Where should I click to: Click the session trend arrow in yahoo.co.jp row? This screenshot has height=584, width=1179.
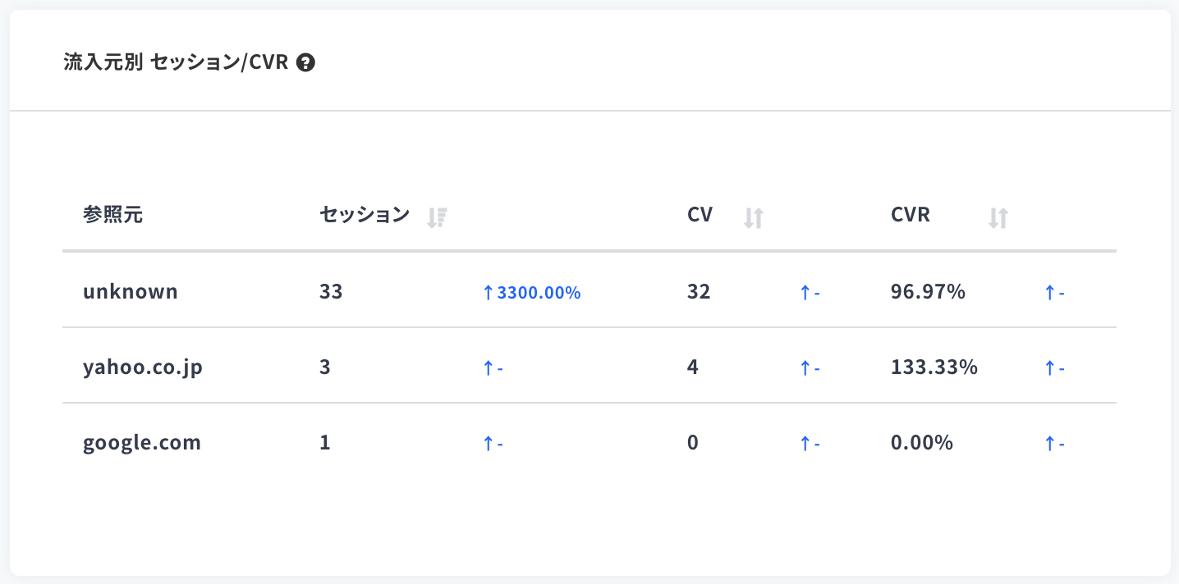tap(493, 368)
